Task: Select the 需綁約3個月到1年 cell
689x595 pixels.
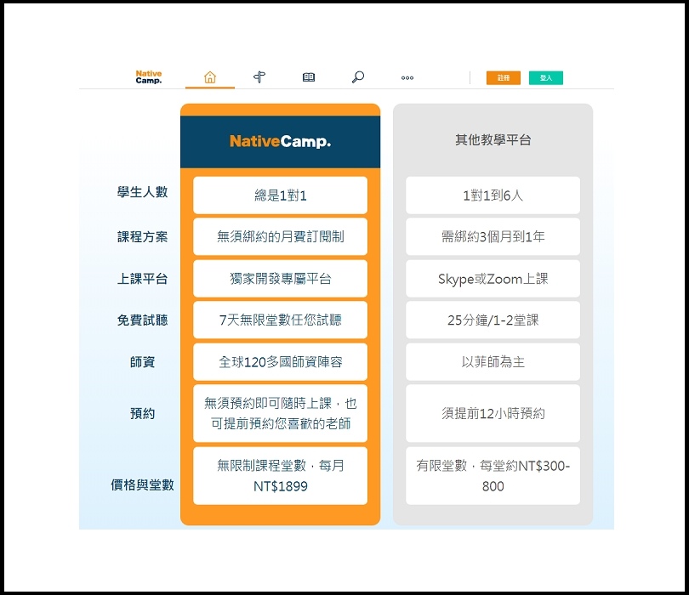Action: click(x=493, y=236)
